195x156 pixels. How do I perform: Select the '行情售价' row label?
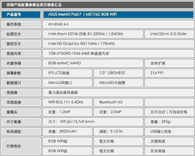[21, 146]
